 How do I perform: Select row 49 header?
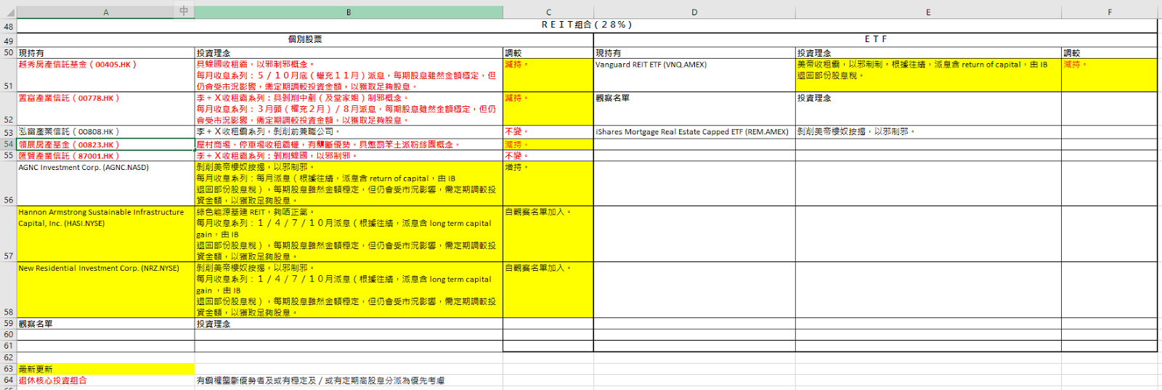click(x=8, y=41)
